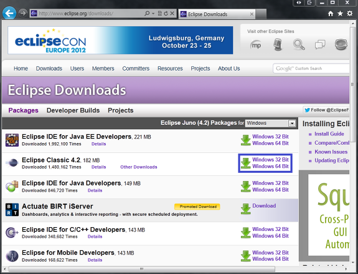
Task: Open the Home menu item
Action: click(21, 69)
